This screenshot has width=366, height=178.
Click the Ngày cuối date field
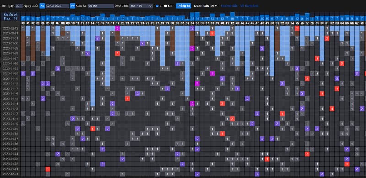58,6
